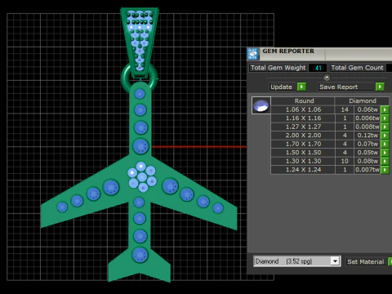This screenshot has width=392, height=294.
Task: Click the count 10 cell
Action: 345,161
